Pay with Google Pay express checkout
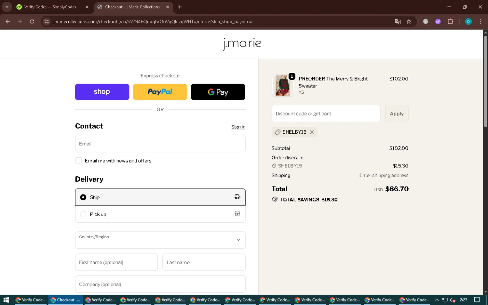 point(218,92)
